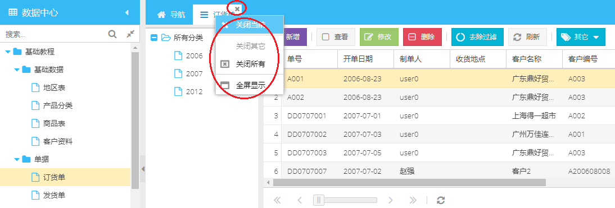Click the pagination slider handle

319,200
